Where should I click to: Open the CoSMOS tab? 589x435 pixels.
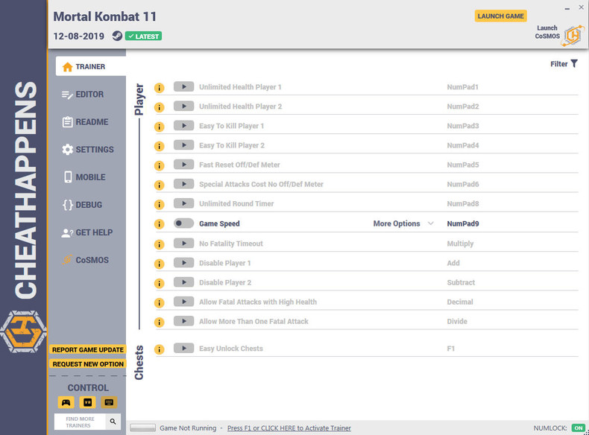point(85,260)
